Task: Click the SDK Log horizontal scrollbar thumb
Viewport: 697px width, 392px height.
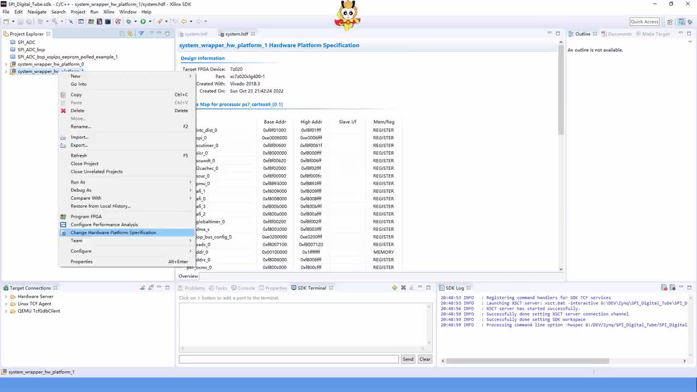Action: click(x=527, y=360)
